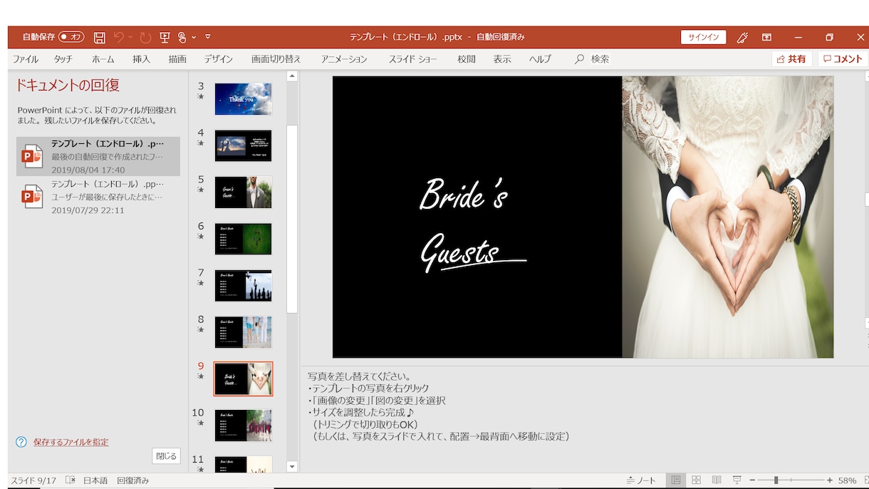Toggle the 自動保存 AutoSave switch
The image size is (869, 489).
point(71,37)
